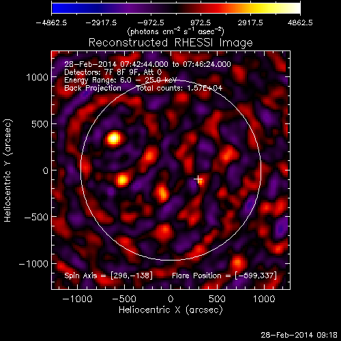Click the X-axis tick label '-1000'
Viewport: 341px width, 341px height.
click(x=77, y=299)
